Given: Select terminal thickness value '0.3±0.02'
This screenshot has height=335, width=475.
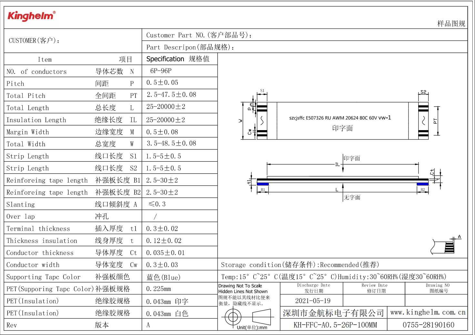Looking at the screenshot, I should click(x=162, y=229).
